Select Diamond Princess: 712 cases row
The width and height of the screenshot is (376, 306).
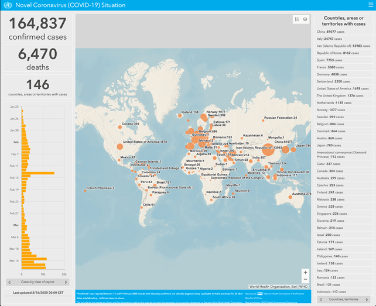344,154
